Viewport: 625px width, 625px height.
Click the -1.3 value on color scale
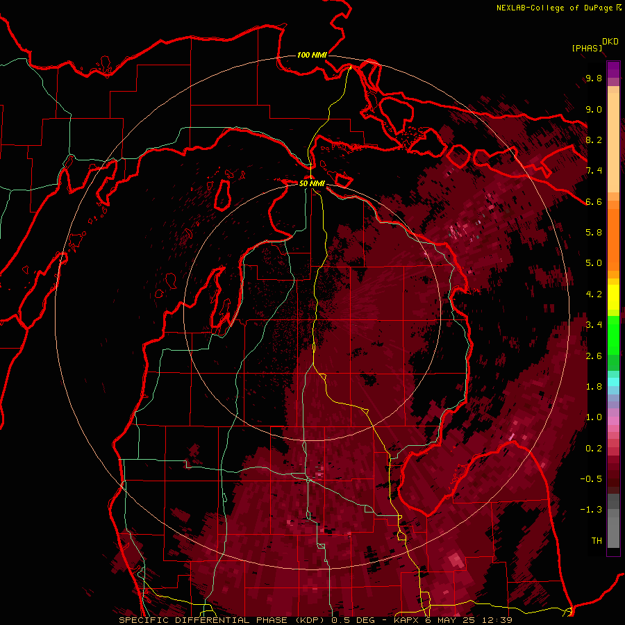591,510
